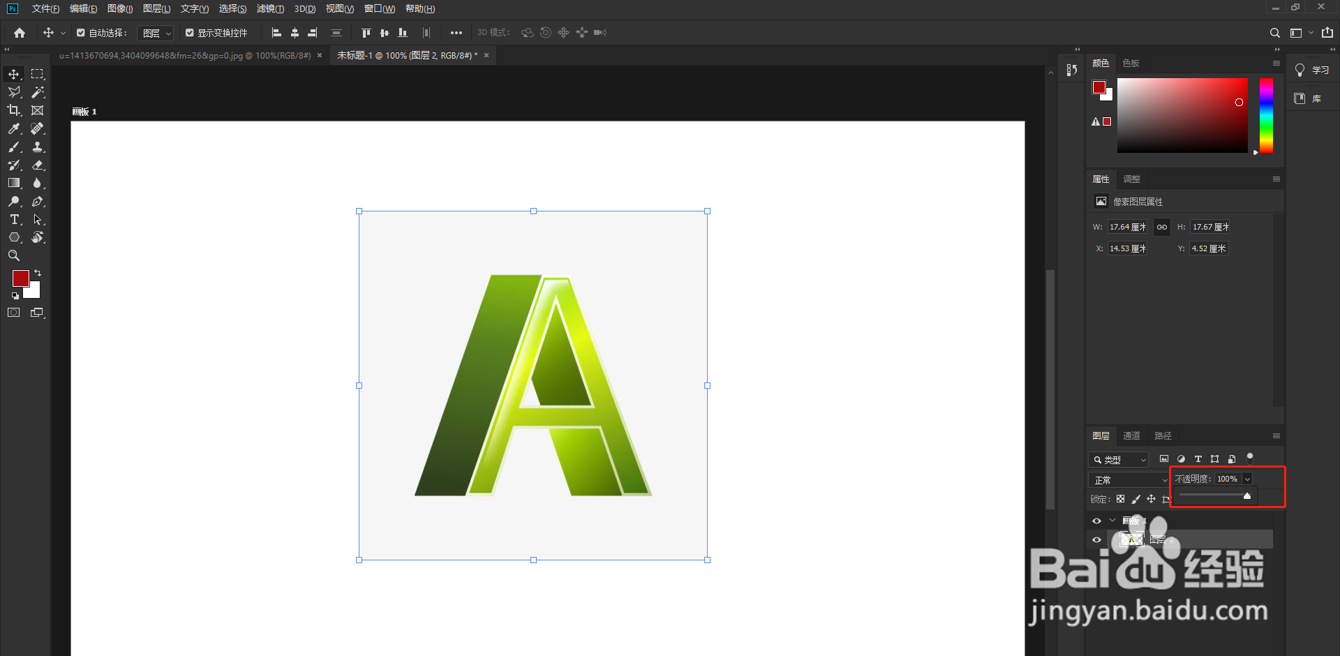Viewport: 1340px width, 656px height.
Task: Select the Frame tool
Action: pos(38,110)
